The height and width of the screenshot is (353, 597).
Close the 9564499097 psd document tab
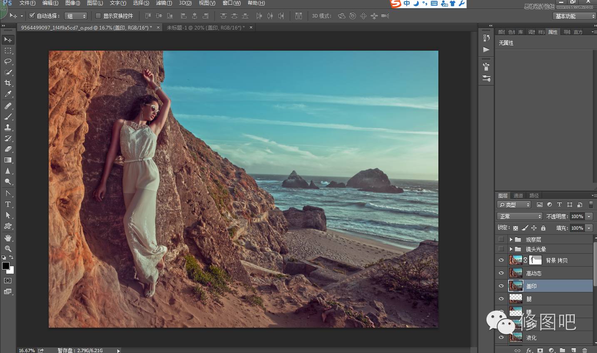[x=158, y=27]
